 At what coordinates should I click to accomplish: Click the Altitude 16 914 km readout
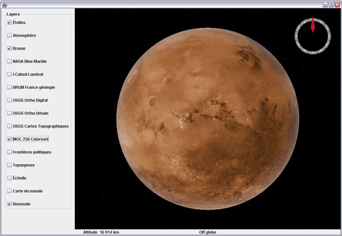(x=101, y=232)
